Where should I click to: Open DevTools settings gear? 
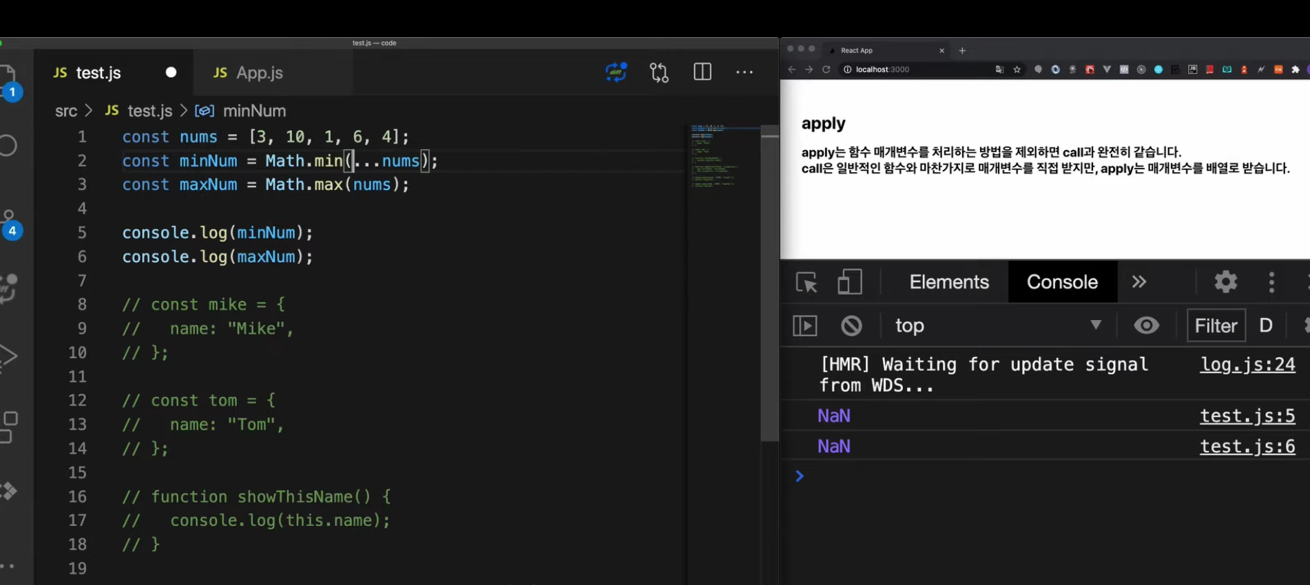pos(1226,282)
